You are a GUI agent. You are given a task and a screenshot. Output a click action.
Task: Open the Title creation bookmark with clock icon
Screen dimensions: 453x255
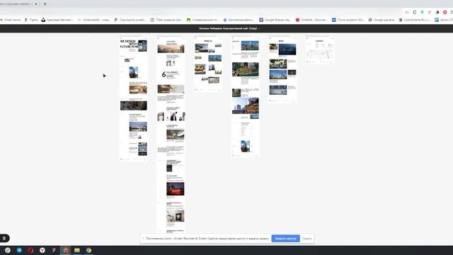click(166, 20)
